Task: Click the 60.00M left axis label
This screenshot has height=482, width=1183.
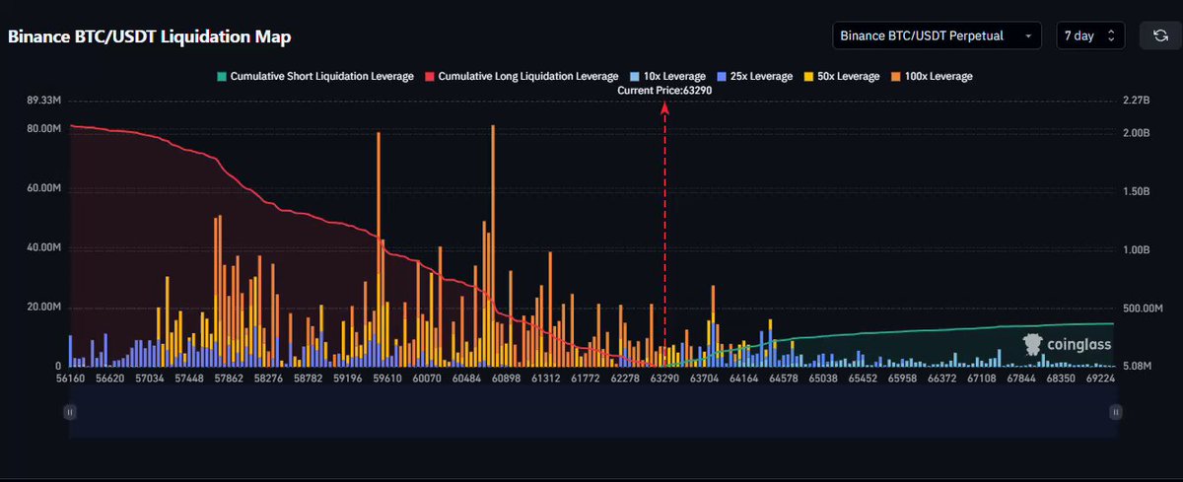Action: [46, 188]
